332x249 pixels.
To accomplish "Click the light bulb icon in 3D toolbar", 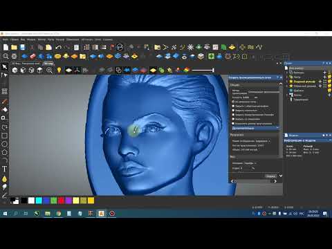I will 59,70.
